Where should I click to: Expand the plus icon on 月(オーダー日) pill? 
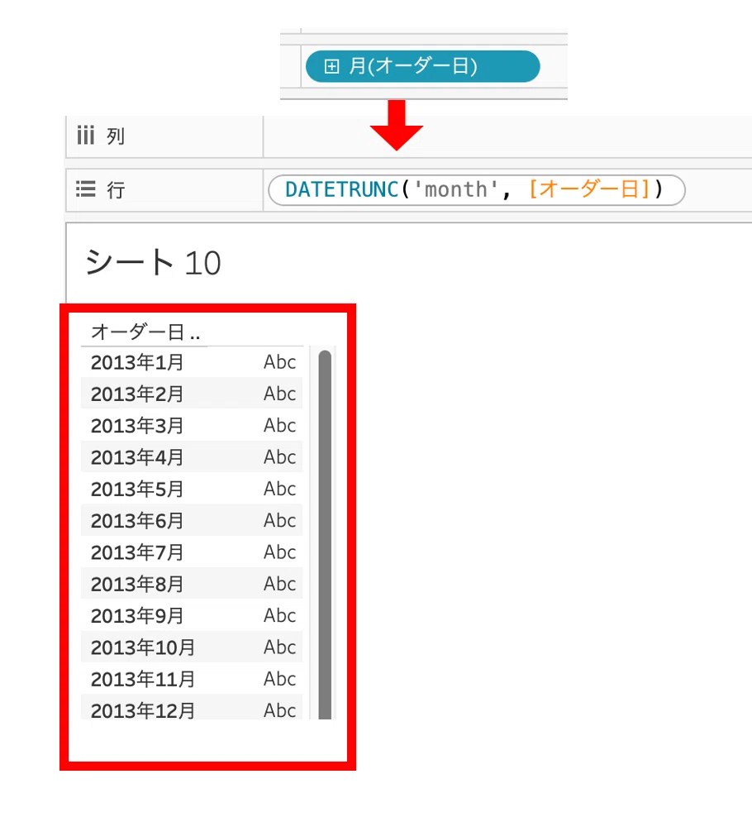point(331,66)
